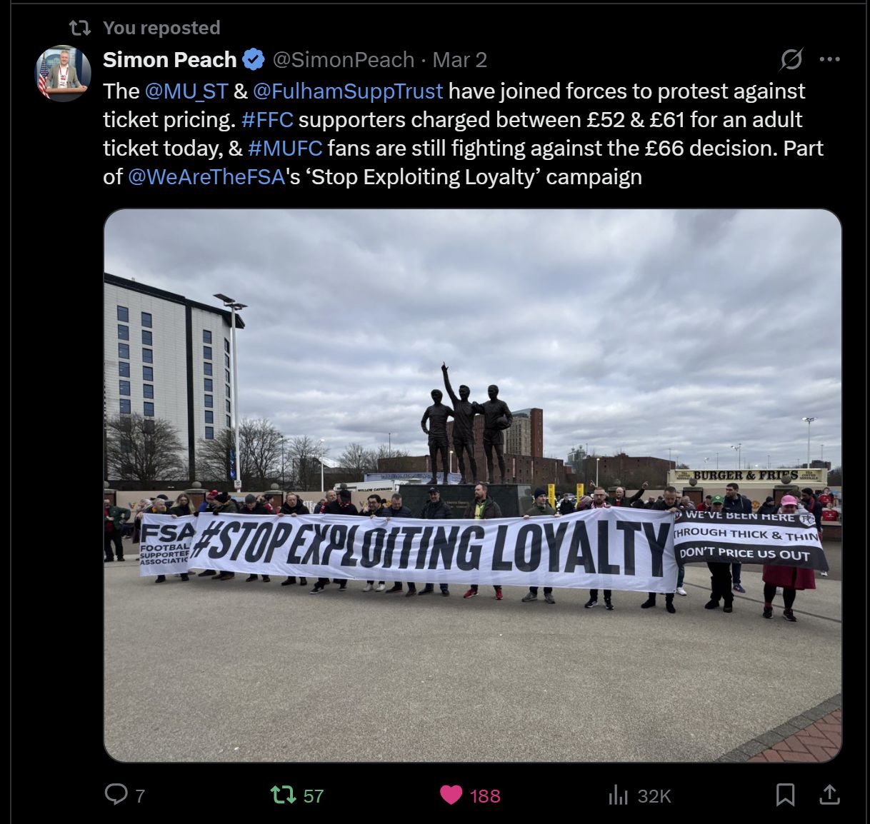Click the share upload icon
Viewport: 870px width, 824px height.
coord(829,794)
